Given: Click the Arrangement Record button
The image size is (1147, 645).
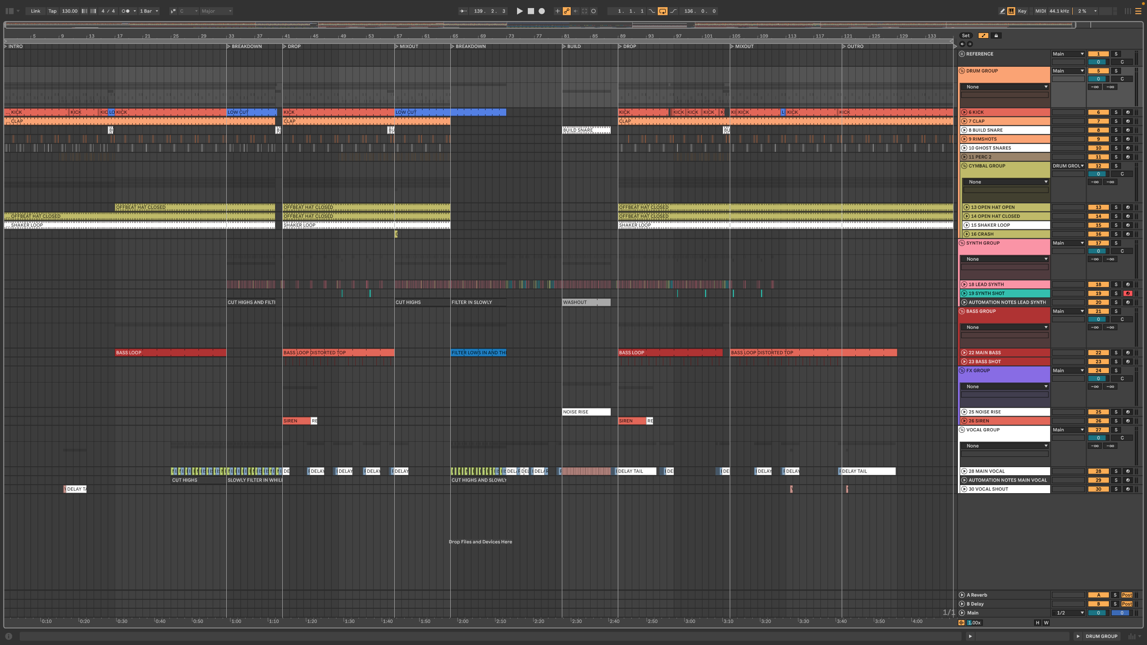Looking at the screenshot, I should click(542, 11).
